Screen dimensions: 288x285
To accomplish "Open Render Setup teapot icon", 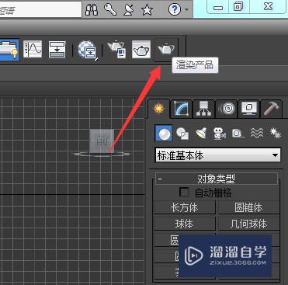I will [116, 49].
